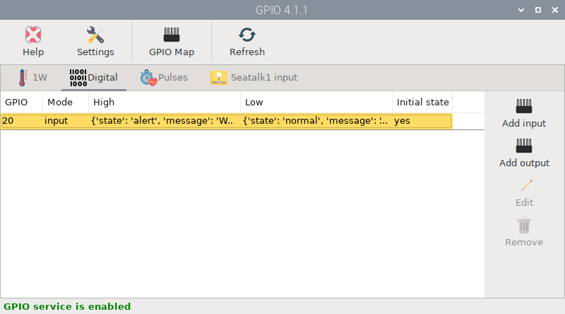Select the Digital tab
Viewport: 565px width, 314px height.
point(94,78)
